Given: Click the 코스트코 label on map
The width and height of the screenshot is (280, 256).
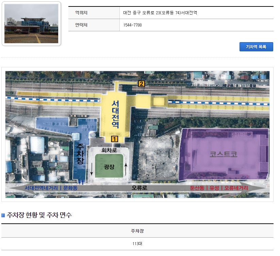Looking at the screenshot, I should (x=224, y=154).
